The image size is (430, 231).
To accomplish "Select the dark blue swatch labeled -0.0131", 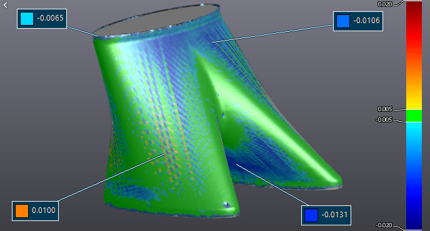I will 311,215.
